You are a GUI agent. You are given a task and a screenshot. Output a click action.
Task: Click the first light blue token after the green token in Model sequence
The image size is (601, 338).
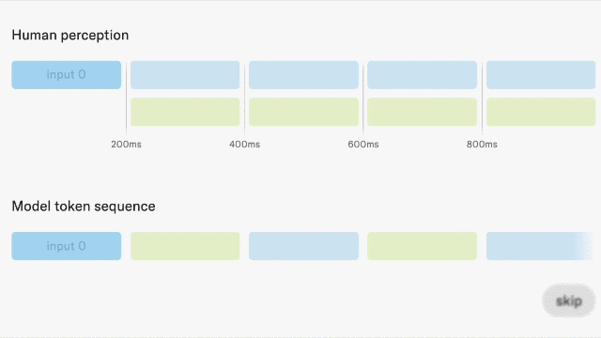(x=303, y=246)
